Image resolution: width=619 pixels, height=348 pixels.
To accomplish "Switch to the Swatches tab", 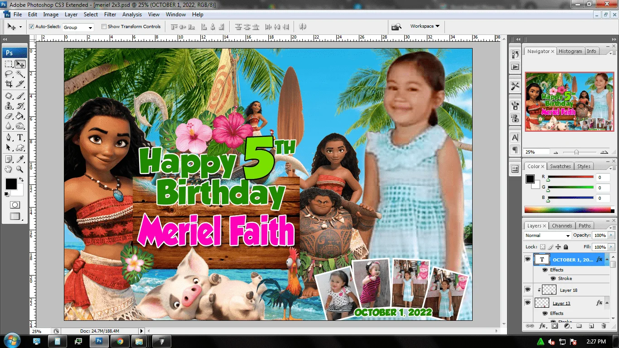I will pos(561,166).
